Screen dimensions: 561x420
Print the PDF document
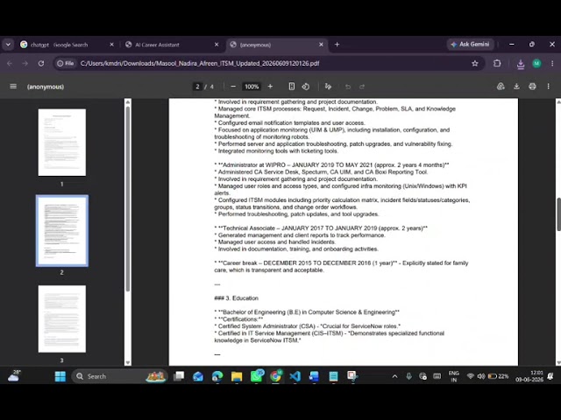532,87
